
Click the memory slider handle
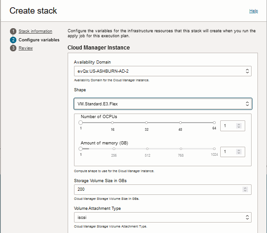(x=80, y=149)
